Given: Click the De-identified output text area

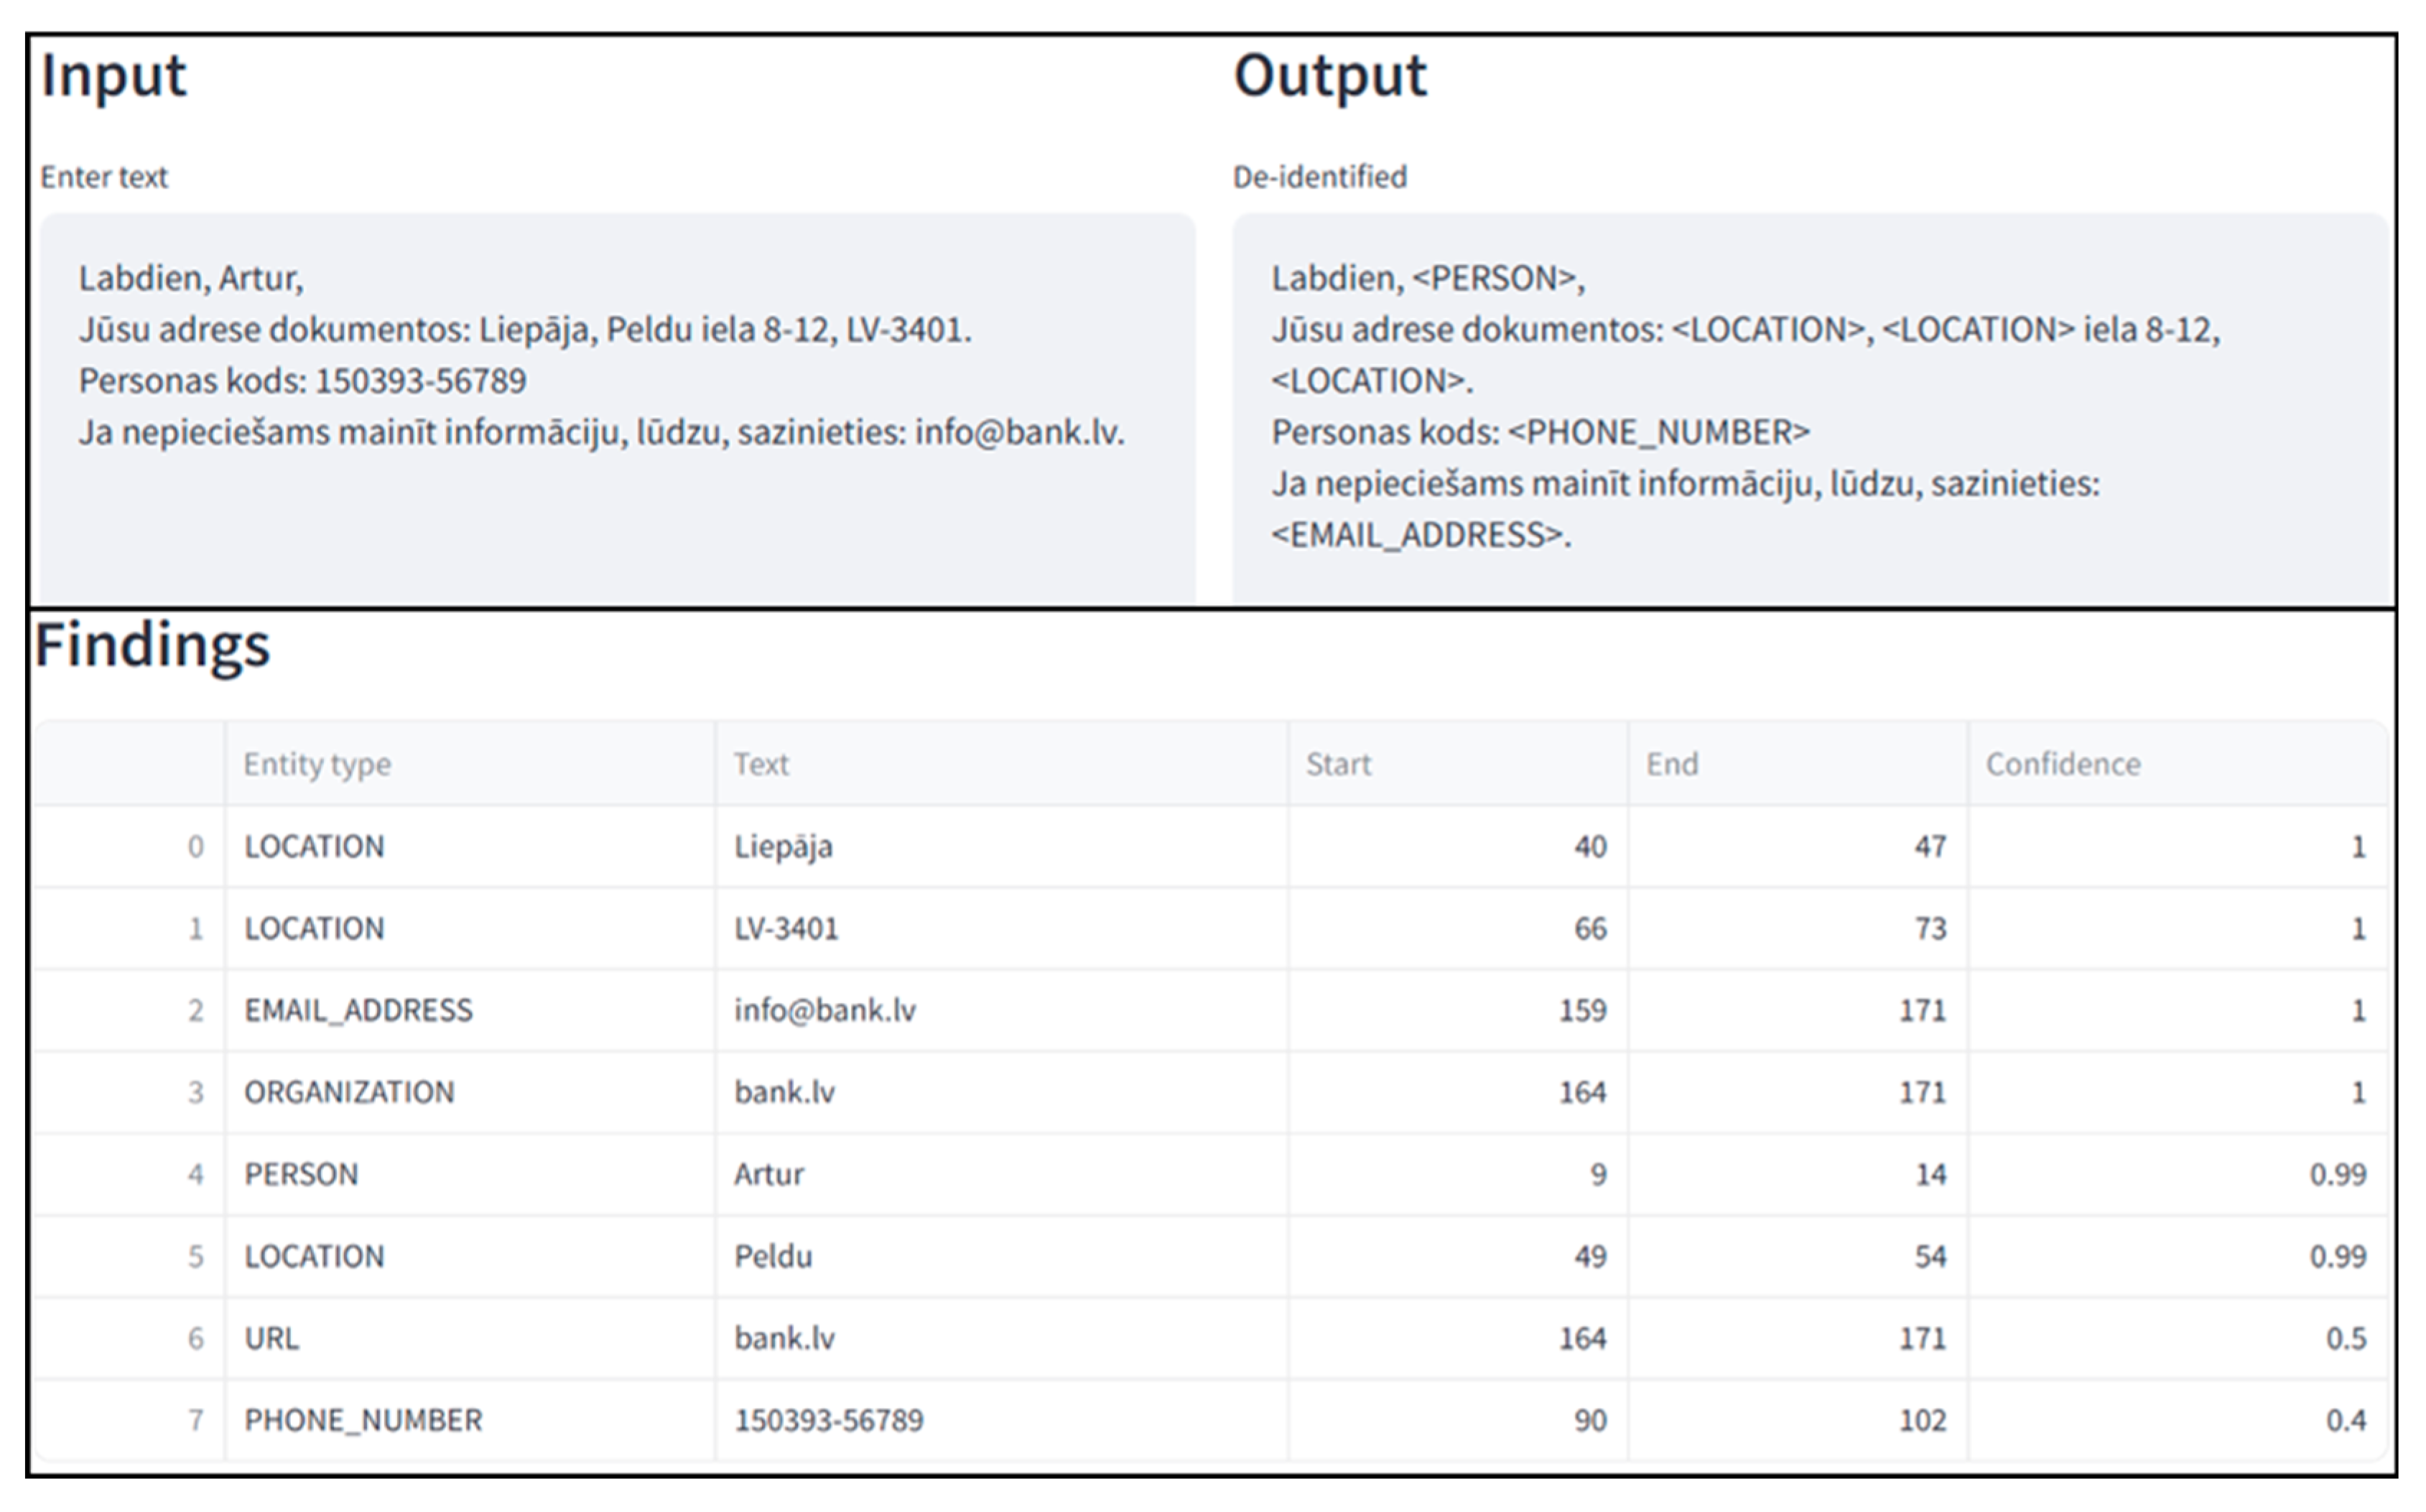Looking at the screenshot, I should [x=1810, y=408].
